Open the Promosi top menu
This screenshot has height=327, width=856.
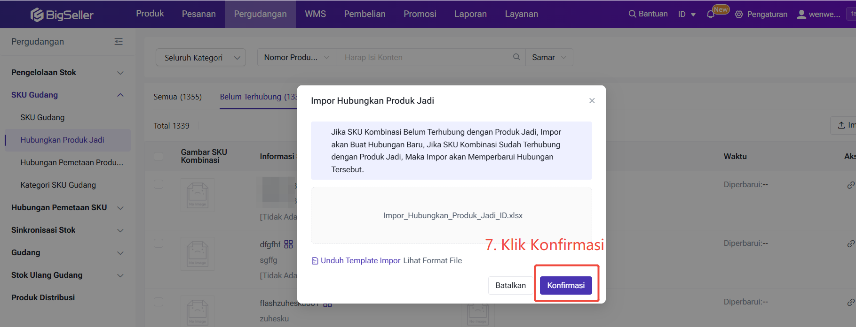tap(420, 14)
